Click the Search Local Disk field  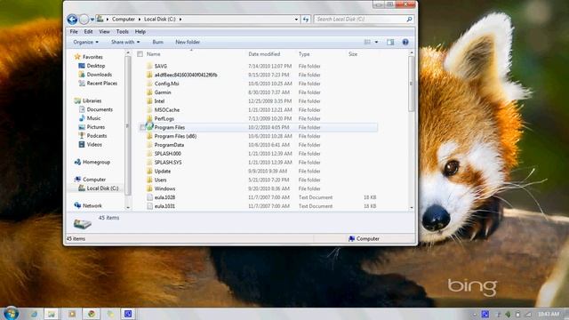tap(359, 20)
